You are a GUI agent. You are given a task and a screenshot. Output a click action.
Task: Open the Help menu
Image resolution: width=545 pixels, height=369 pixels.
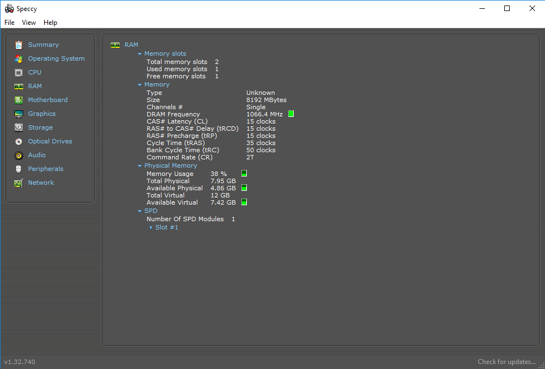coord(50,23)
